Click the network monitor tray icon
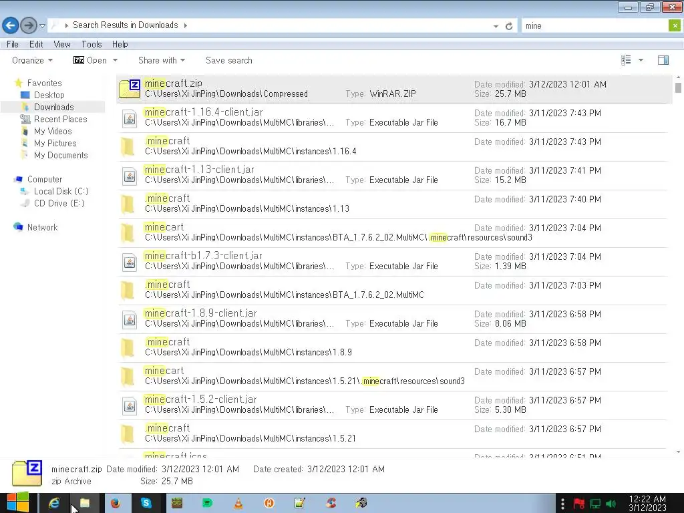This screenshot has width=684, height=513. click(x=595, y=504)
